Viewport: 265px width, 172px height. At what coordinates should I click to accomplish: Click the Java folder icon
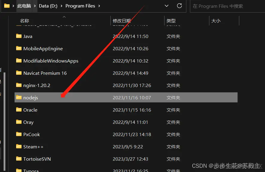[19, 36]
